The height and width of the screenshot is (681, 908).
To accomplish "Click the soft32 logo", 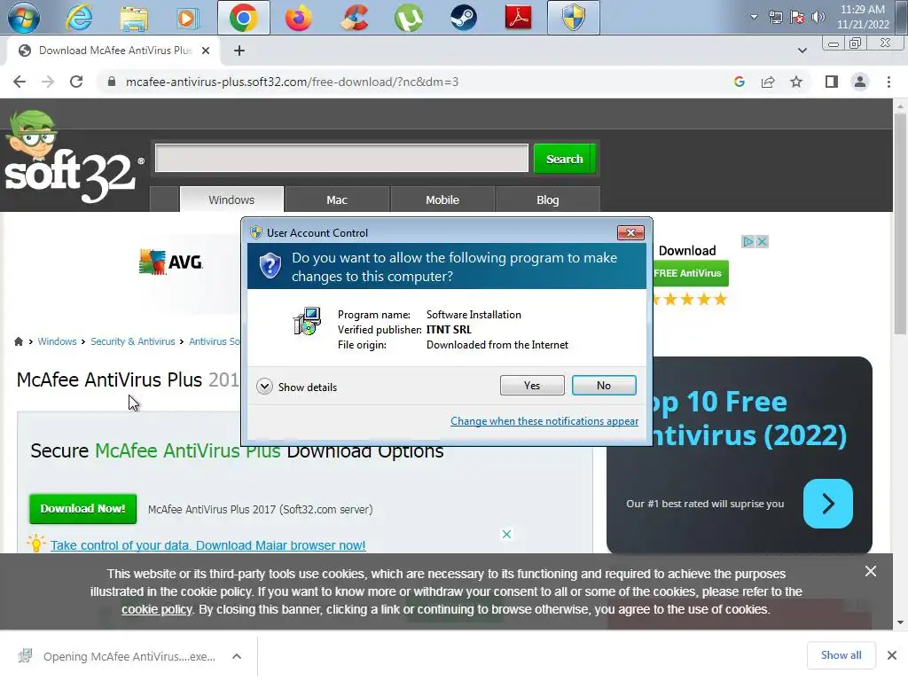I will (x=73, y=158).
